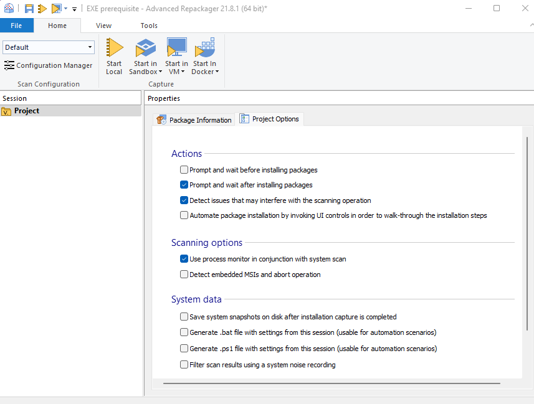Close the Advanced Repackager window

(x=525, y=8)
